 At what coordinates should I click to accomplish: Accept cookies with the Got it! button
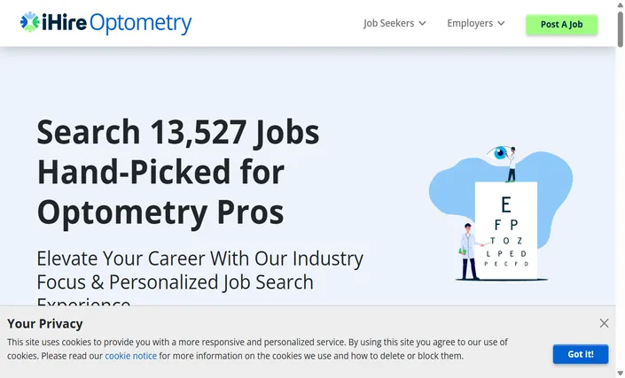581,354
